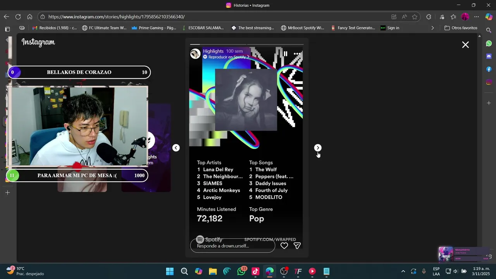Open the story's three-dot options menu
The image size is (496, 279).
click(297, 54)
